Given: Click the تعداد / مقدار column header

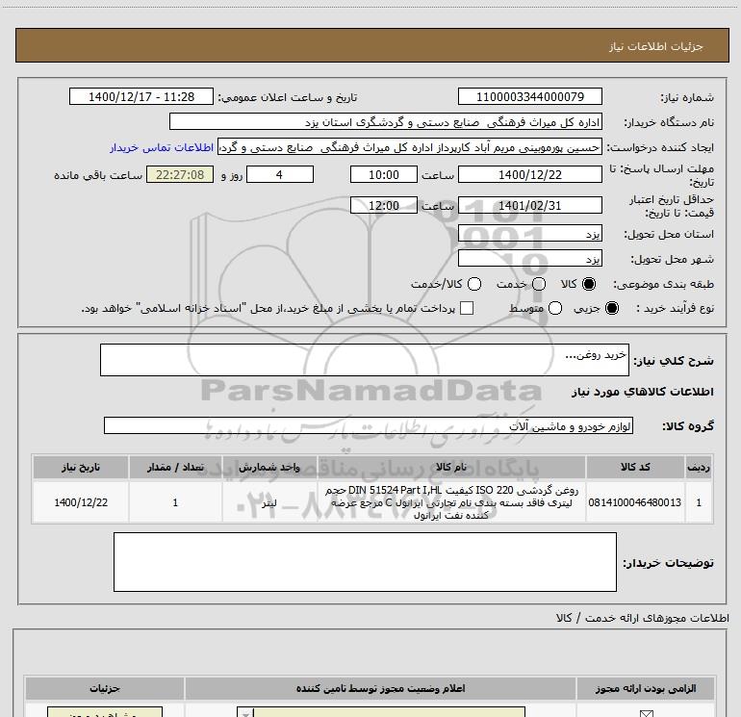Looking at the screenshot, I should tap(175, 467).
